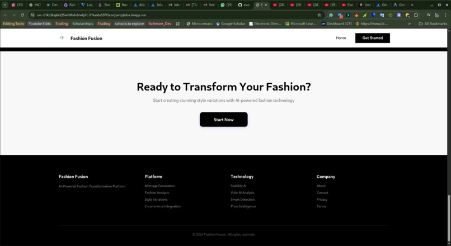The width and height of the screenshot is (451, 246).
Task: Click the green leaf extension icon
Action: click(365, 15)
